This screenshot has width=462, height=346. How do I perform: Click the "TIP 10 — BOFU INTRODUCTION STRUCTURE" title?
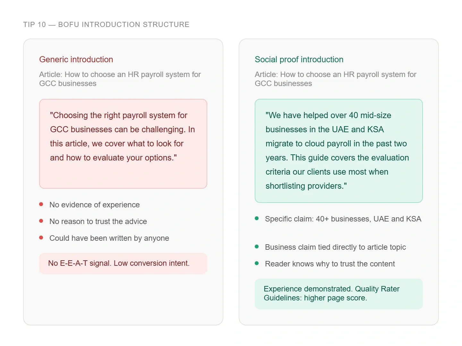pyautogui.click(x=106, y=25)
